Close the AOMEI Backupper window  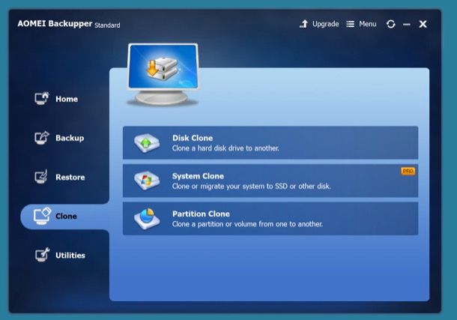(x=423, y=24)
